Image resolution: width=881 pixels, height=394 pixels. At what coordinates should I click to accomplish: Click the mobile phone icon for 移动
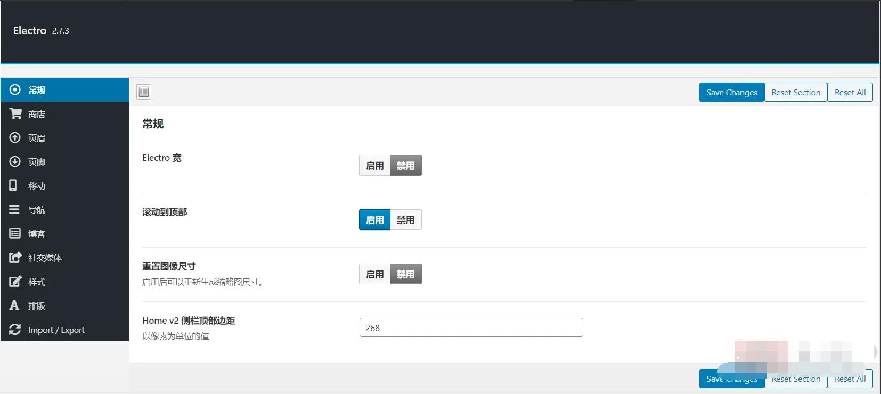(x=13, y=185)
